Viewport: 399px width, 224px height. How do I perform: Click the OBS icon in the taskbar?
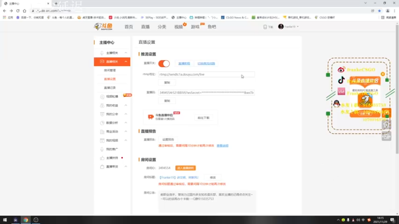(x=36, y=220)
